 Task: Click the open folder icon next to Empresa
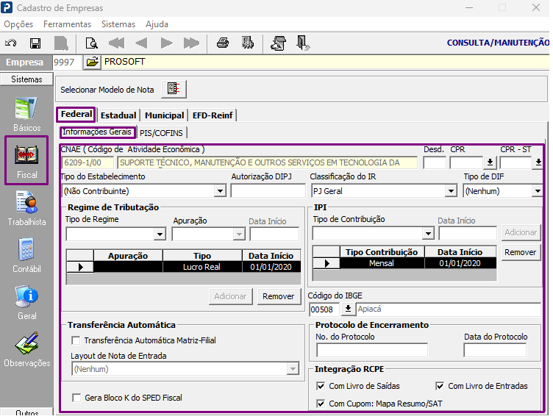92,62
